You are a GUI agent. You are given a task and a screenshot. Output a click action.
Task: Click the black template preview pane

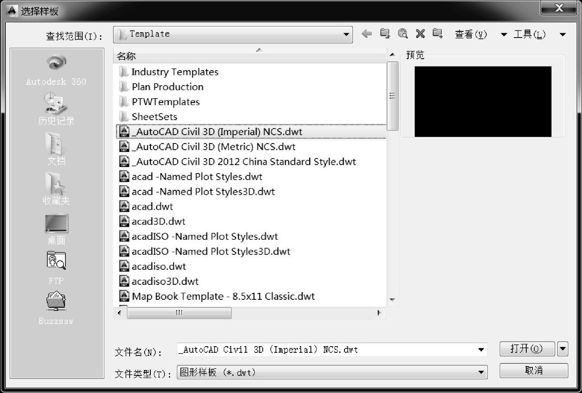pos(483,102)
